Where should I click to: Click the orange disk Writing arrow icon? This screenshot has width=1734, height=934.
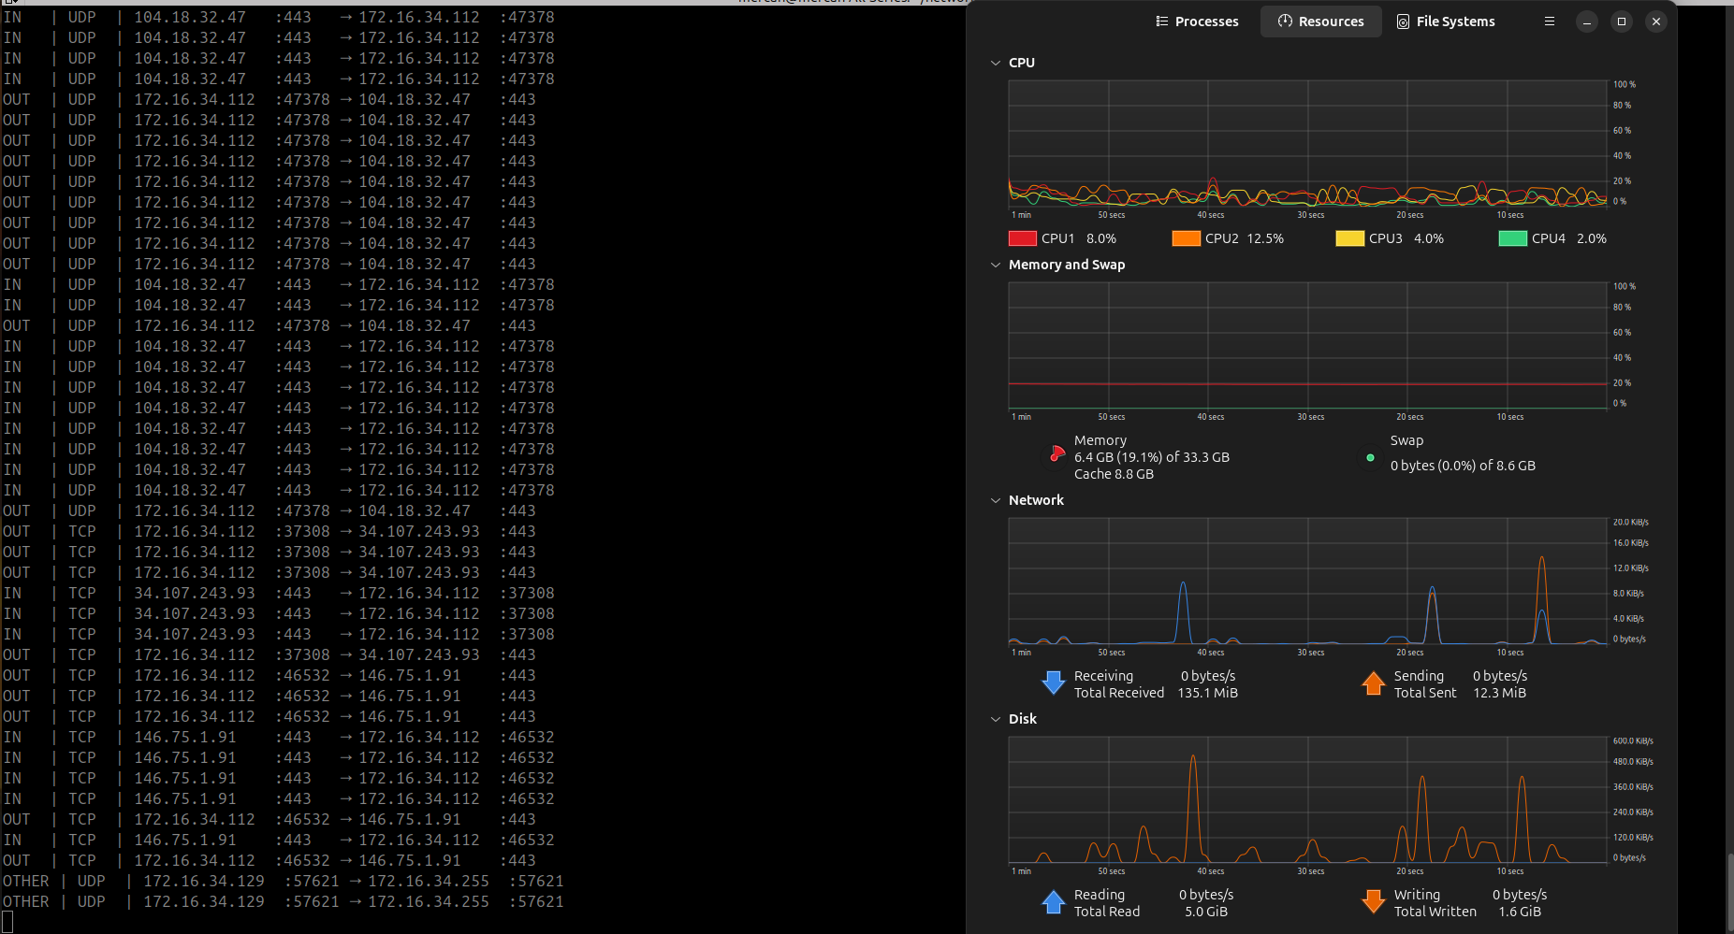pyautogui.click(x=1373, y=902)
